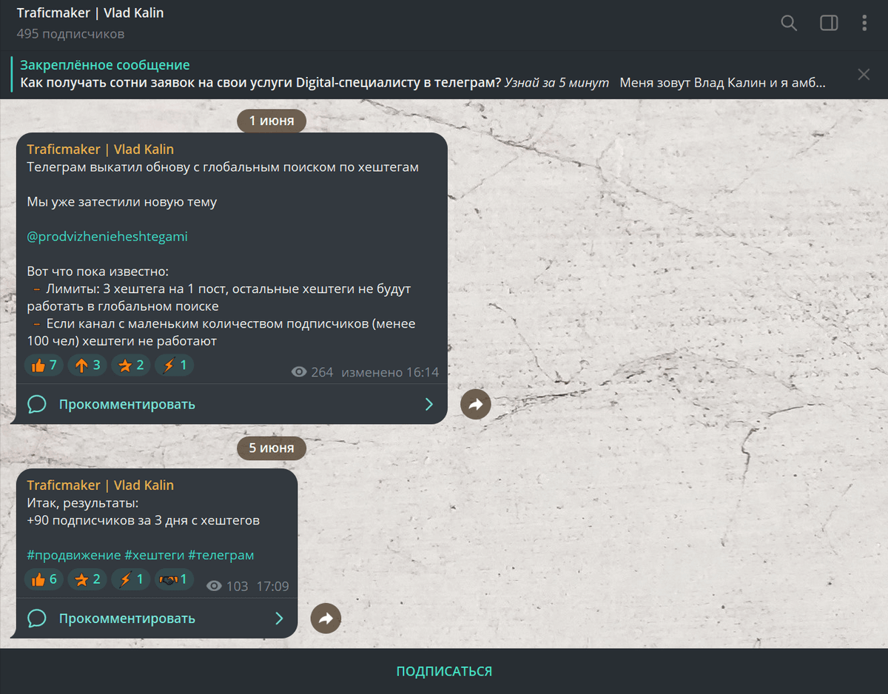888x694 pixels.
Task: Click the #продвижение hashtag
Action: pyautogui.click(x=74, y=555)
